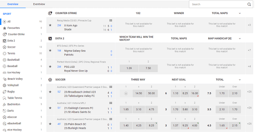
Task: Switch to the Eventview tab
Action: [39, 4]
